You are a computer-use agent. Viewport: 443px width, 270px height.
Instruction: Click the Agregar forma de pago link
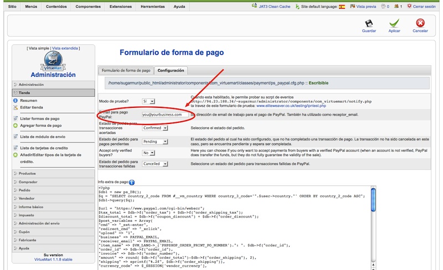[x=40, y=126]
